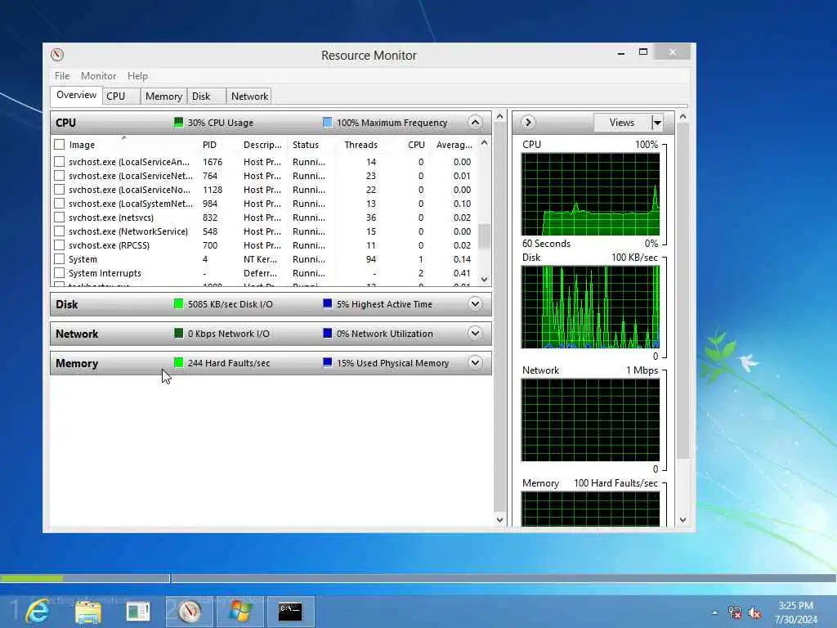Switch to the Memory tab

tap(163, 96)
